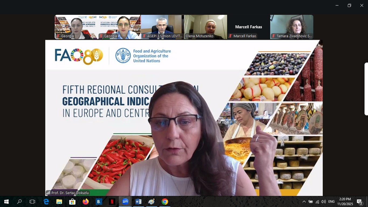Open the notification center with 2 alerts
The height and width of the screenshot is (207, 368).
(359, 202)
